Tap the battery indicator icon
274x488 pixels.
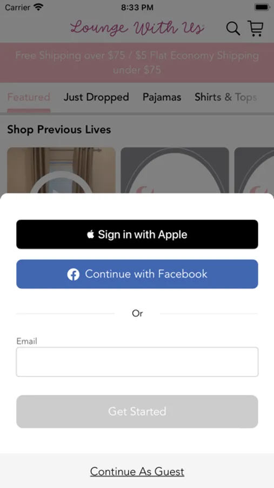[x=262, y=7]
